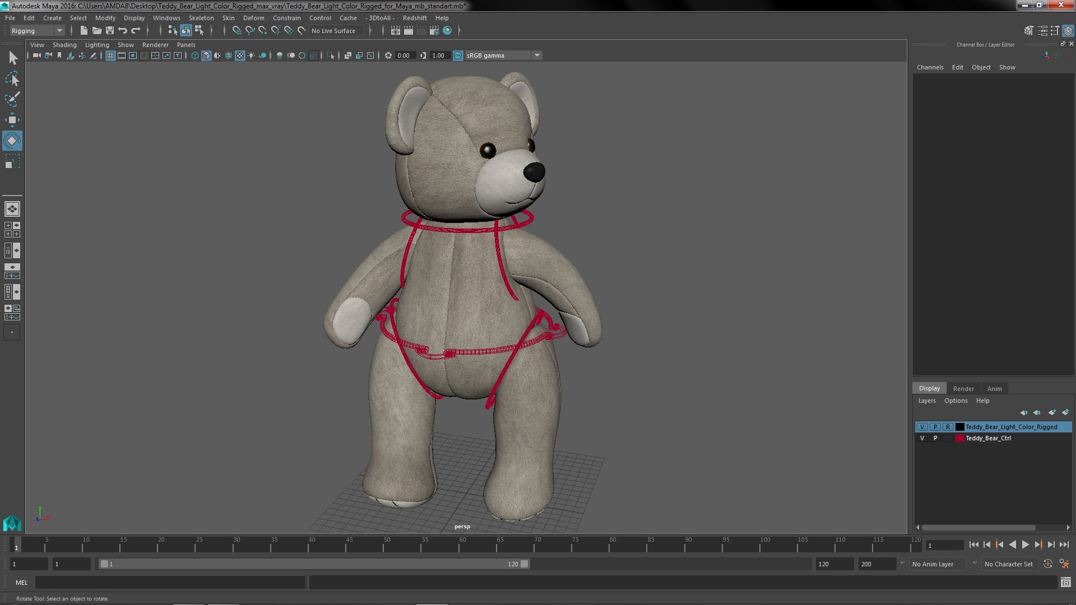Click the range slider bar handle

314,564
